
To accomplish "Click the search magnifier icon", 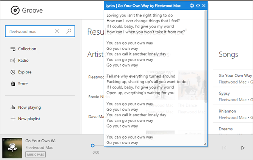I will [68, 32].
